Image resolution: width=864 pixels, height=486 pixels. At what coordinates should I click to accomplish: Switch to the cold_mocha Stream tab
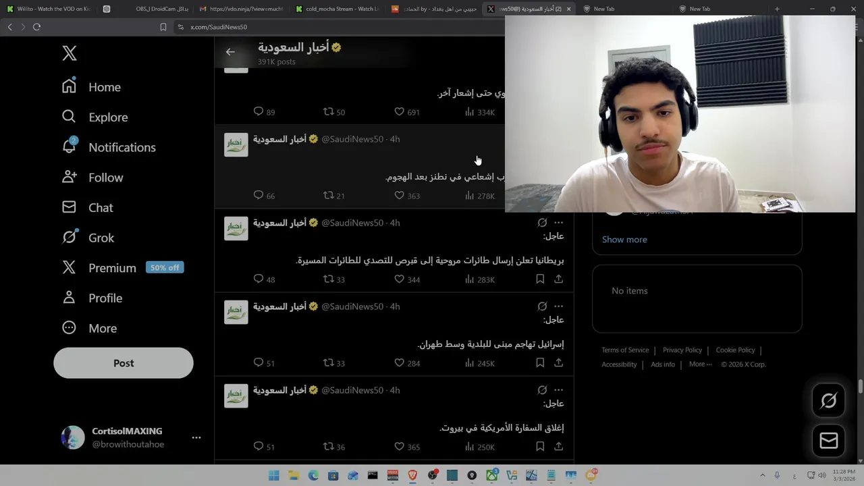[x=337, y=9]
